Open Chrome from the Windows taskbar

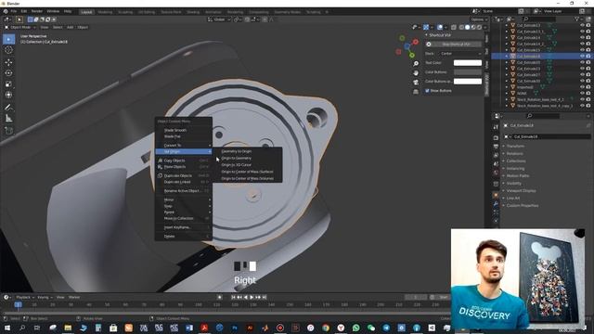click(x=326, y=328)
